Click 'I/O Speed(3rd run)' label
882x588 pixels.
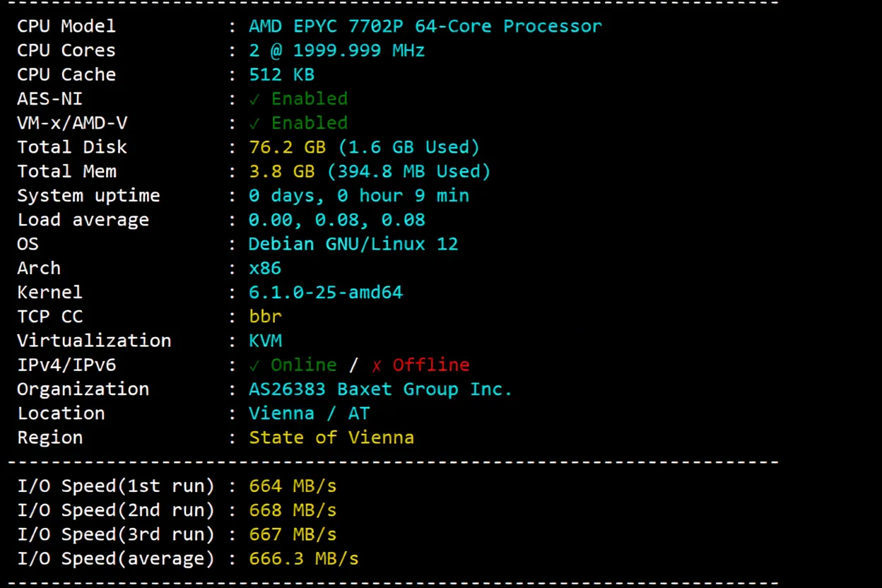pyautogui.click(x=116, y=534)
